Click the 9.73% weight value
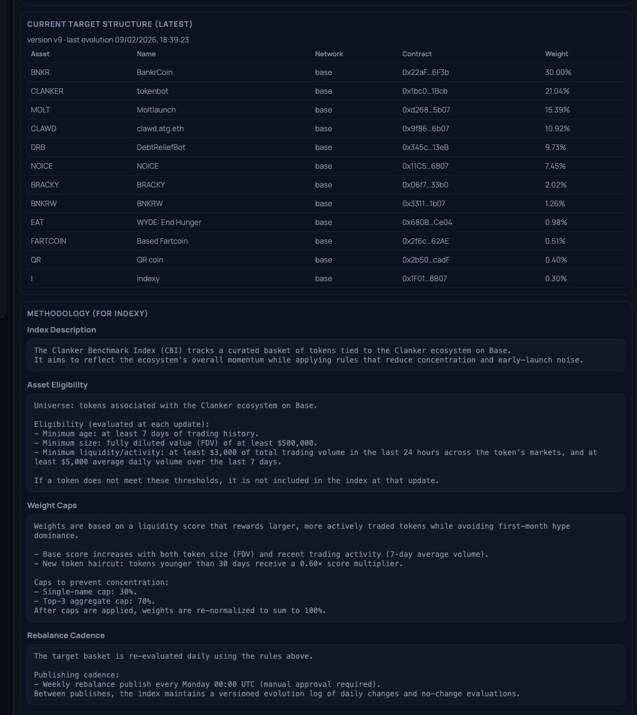This screenshot has height=715, width=637. tap(555, 147)
